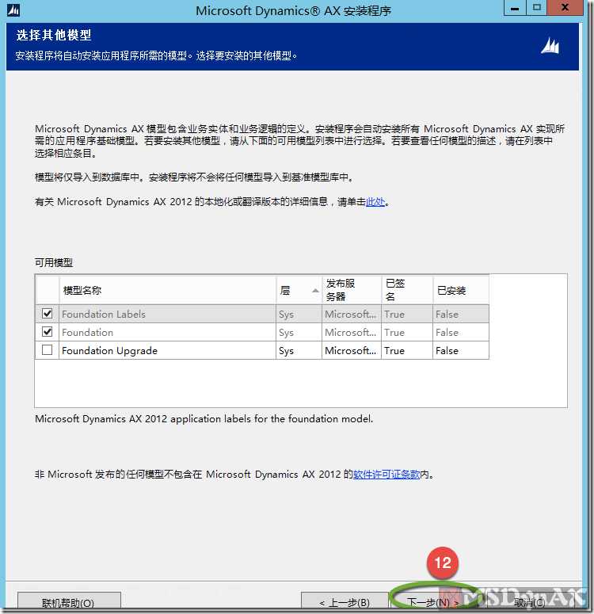
Task: Click Microsoft... publisher cell of Foundation Upgrade
Action: [x=351, y=350]
